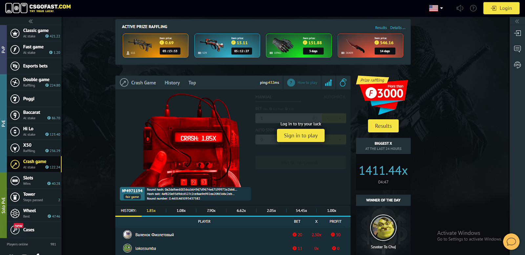Expand the right side panel
The height and width of the screenshot is (255, 525).
tap(517, 21)
